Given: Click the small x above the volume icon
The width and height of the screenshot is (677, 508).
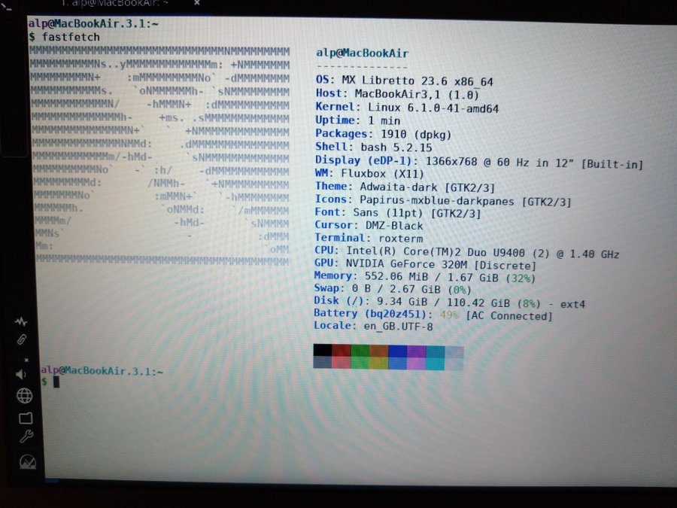Looking at the screenshot, I should pos(26,360).
